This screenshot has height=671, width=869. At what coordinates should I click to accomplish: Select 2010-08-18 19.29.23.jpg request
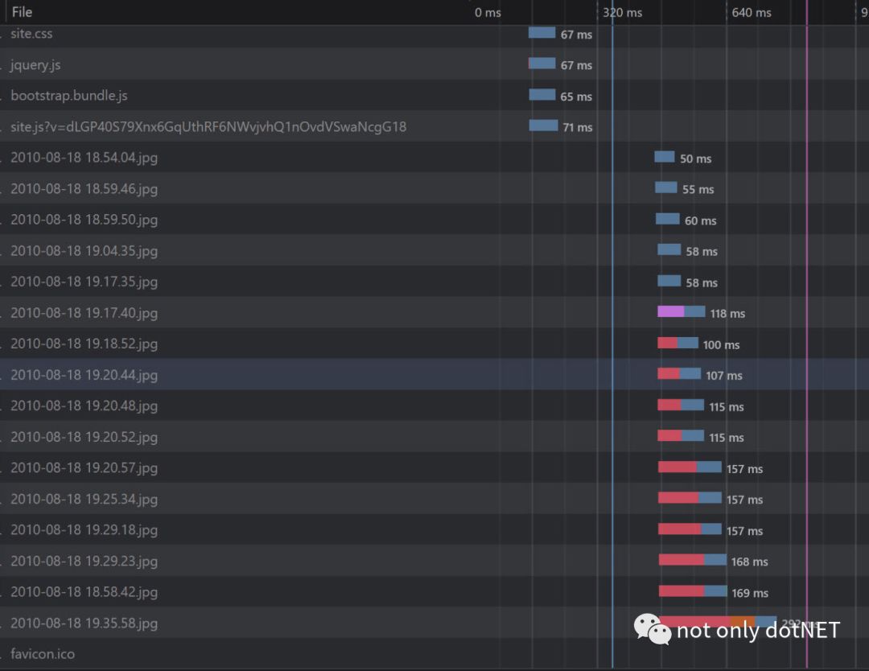click(x=434, y=560)
